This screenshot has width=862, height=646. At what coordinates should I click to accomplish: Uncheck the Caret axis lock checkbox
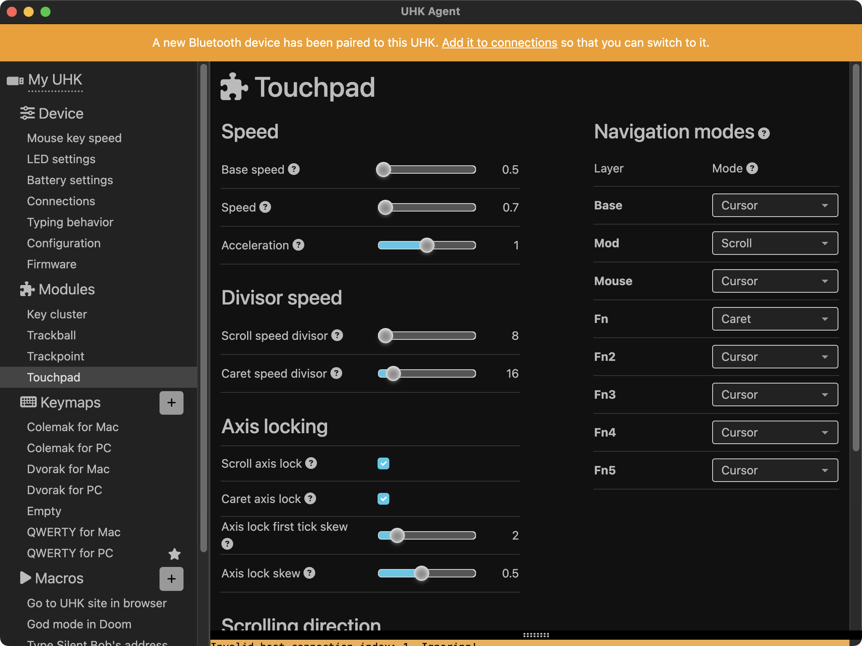tap(383, 499)
